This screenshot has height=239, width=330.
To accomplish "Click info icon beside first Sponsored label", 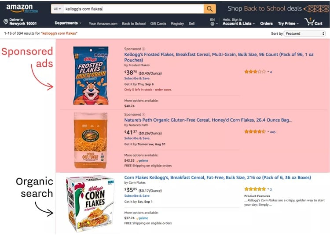I will coord(144,49).
